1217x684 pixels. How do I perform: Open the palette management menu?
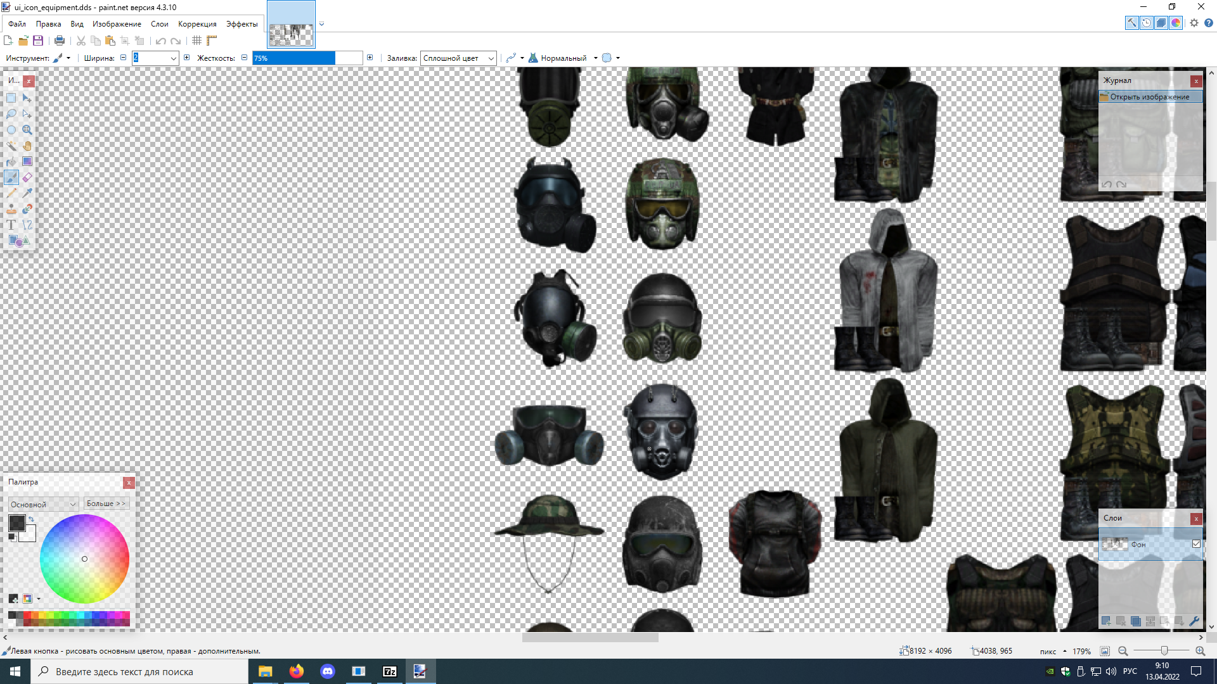(30, 598)
